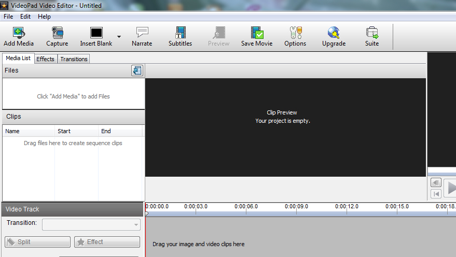Sort clips by Start column
Image resolution: width=456 pixels, height=257 pixels.
[76, 131]
